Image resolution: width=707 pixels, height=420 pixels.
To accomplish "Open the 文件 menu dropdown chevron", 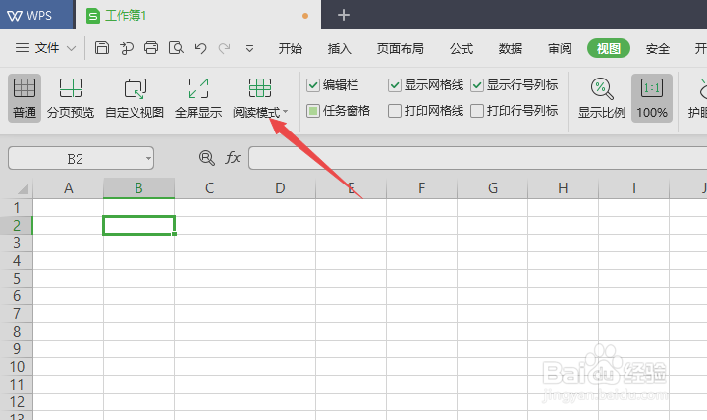I will pos(72,48).
